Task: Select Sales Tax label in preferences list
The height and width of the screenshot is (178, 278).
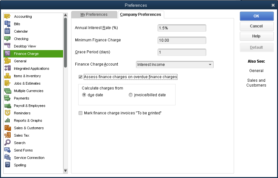Action: click(x=21, y=135)
